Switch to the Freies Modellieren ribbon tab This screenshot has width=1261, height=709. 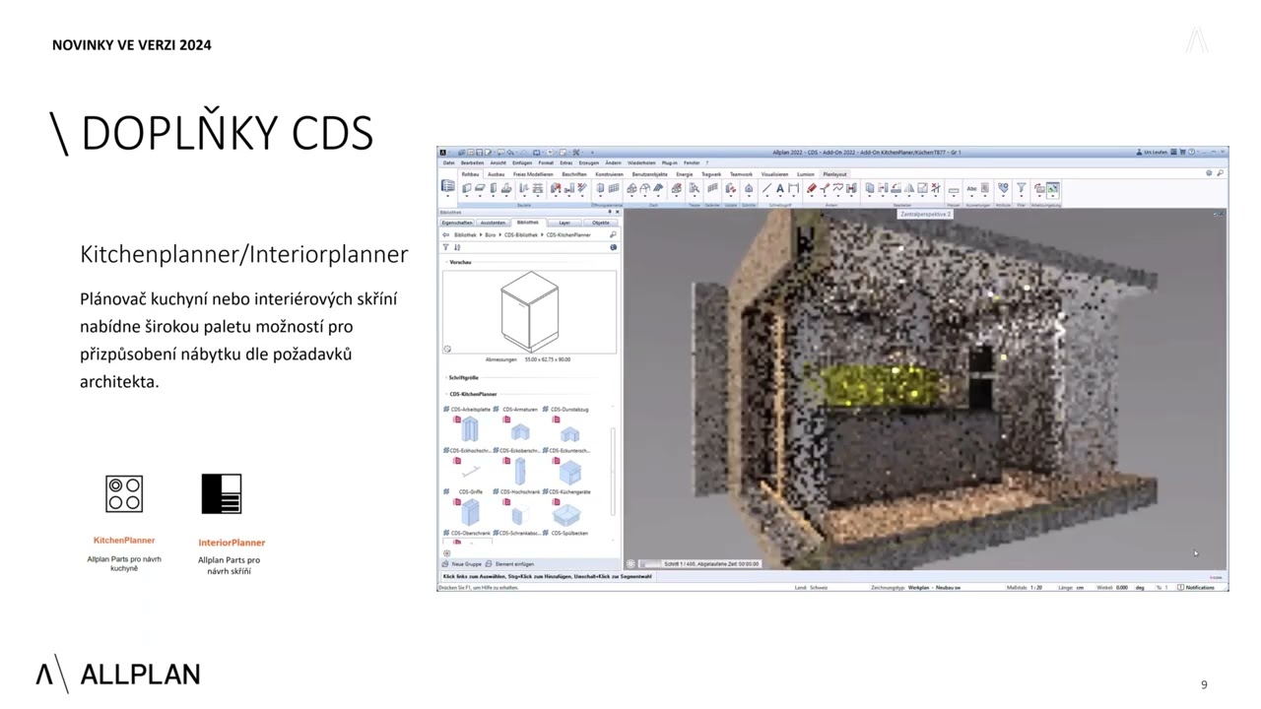533,174
